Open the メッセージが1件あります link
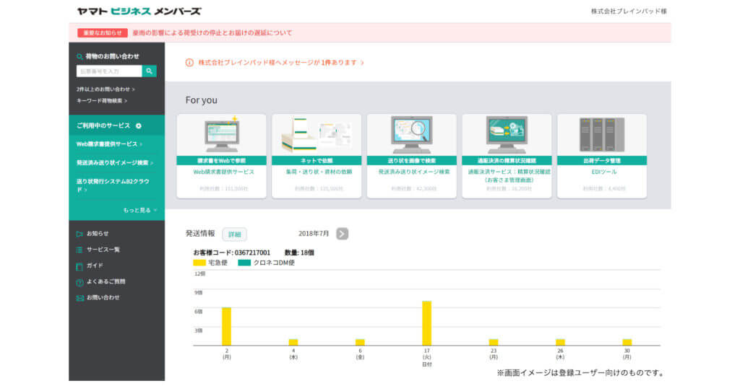The width and height of the screenshot is (740, 386). pos(281,62)
